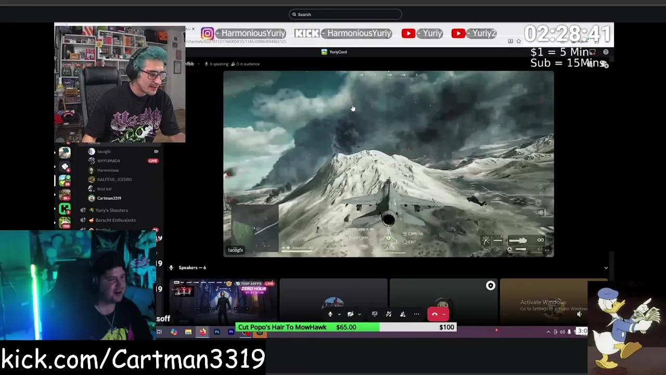Open microphone options dropdown arrow
Screen dimensions: 666x375
tap(339, 314)
